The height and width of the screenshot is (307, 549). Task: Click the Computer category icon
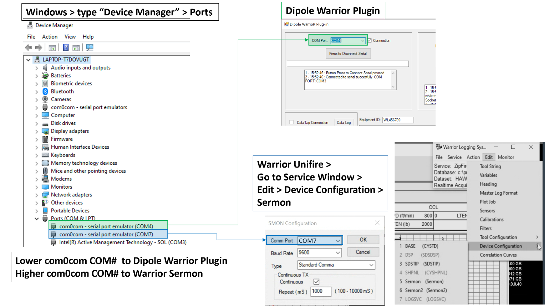click(45, 115)
